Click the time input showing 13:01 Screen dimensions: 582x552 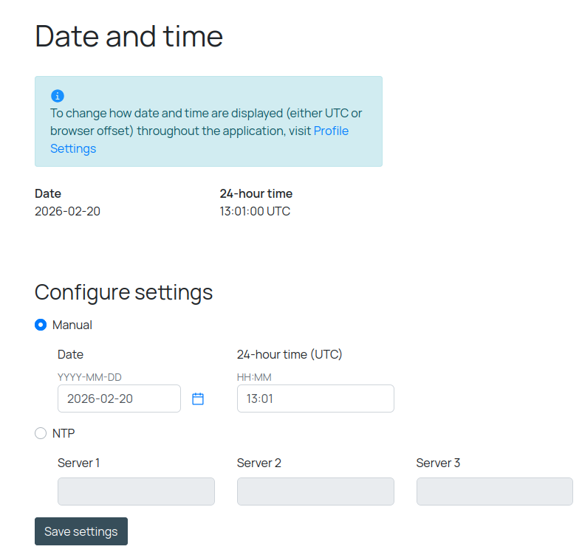[315, 399]
